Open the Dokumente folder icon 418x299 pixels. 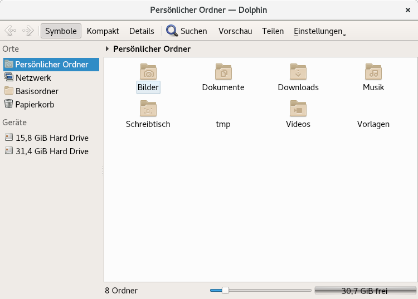coord(223,72)
